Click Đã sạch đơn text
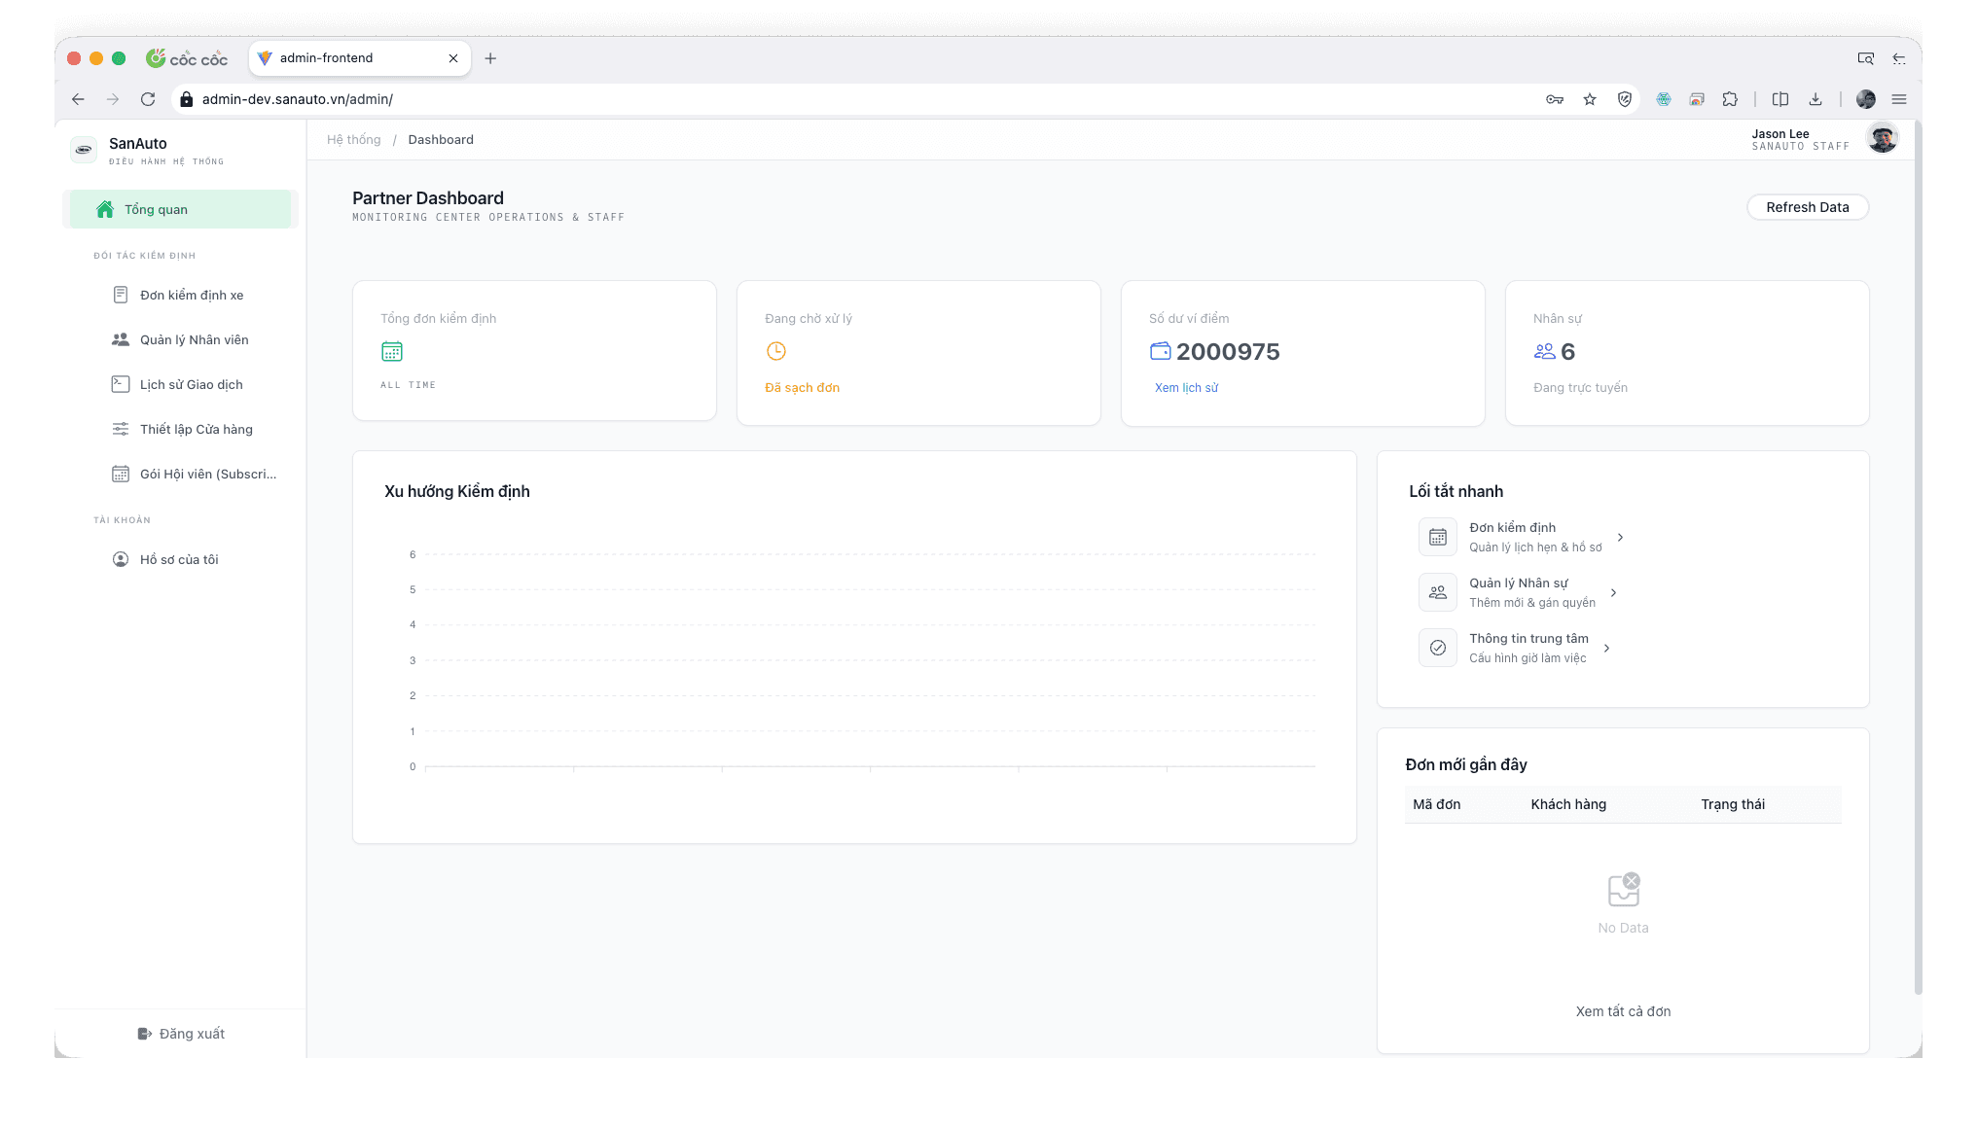Viewport: 1977px width, 1130px height. tap(802, 387)
